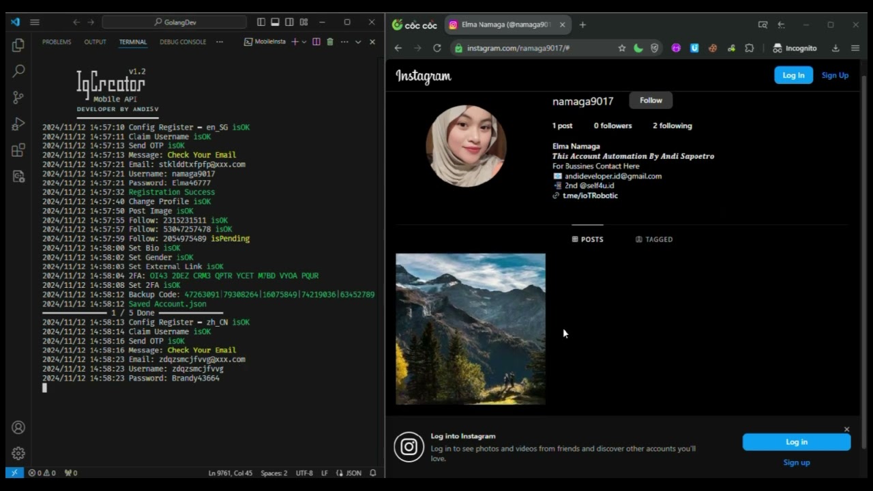Close the terminal panel
The height and width of the screenshot is (491, 873).
[x=372, y=42]
